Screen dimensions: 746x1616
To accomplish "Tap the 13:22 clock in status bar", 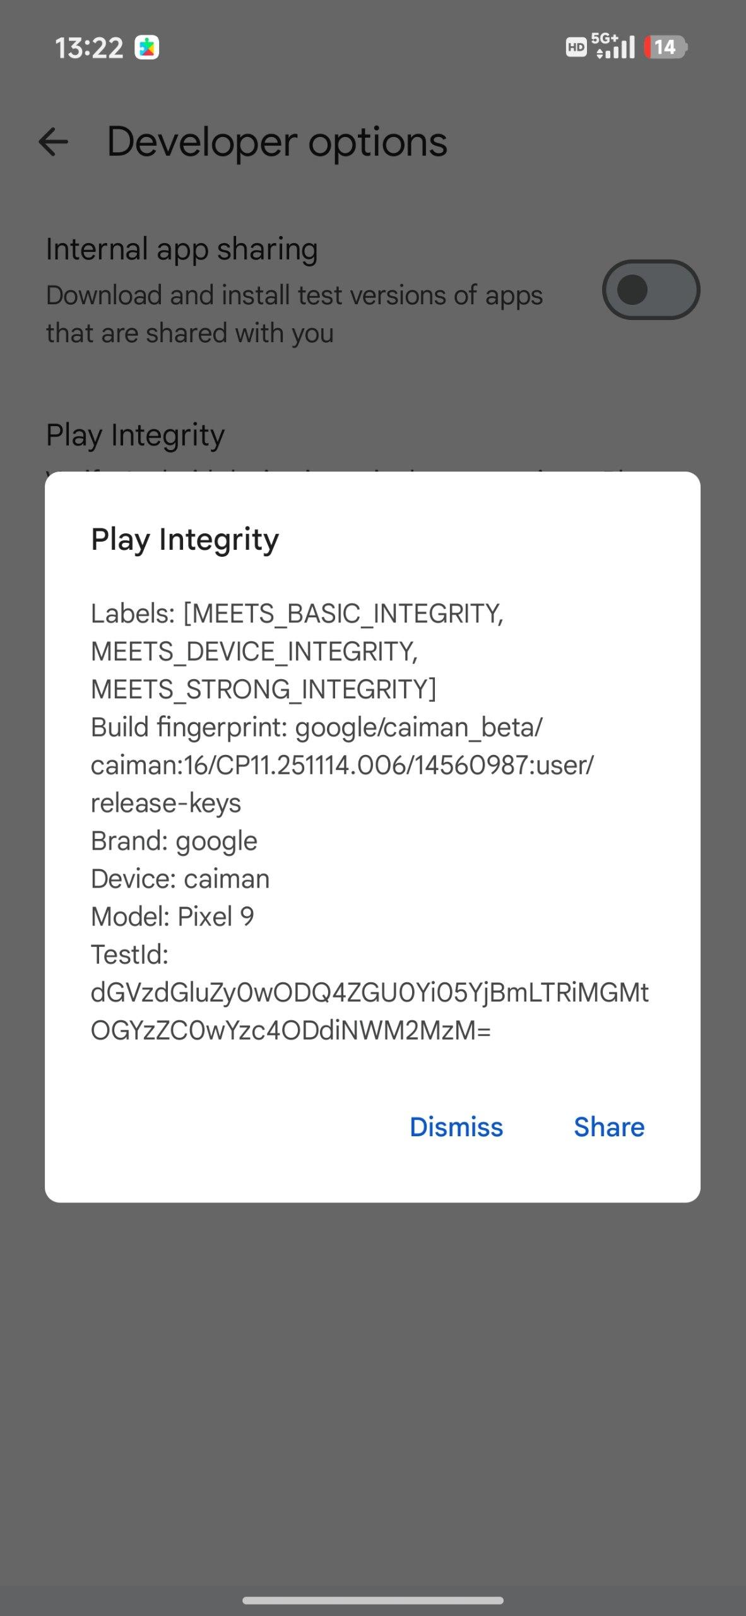I will click(x=89, y=48).
